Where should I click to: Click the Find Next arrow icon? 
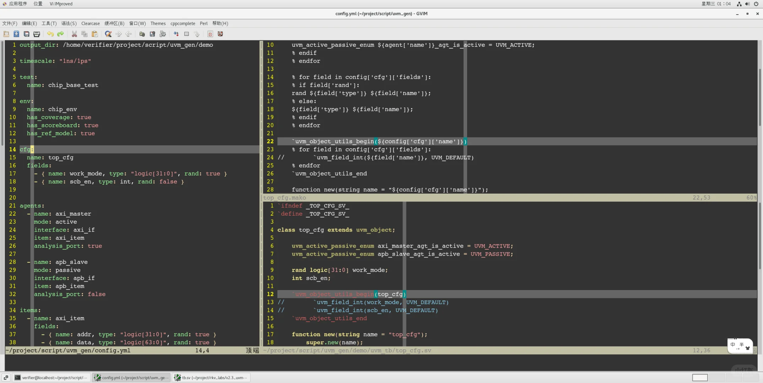point(119,34)
